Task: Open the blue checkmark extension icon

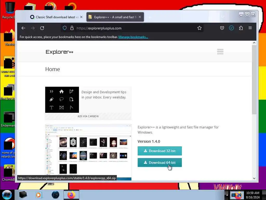Action: tap(231, 28)
